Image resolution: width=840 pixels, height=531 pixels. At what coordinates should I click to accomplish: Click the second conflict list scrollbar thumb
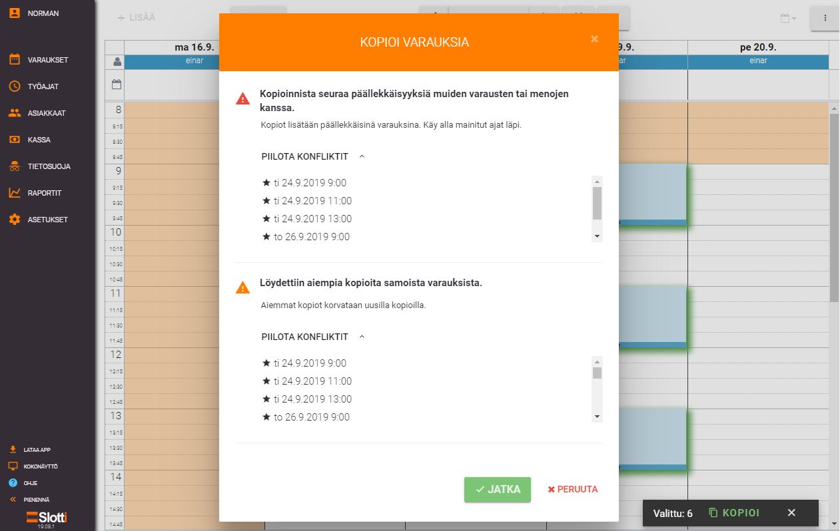(597, 373)
